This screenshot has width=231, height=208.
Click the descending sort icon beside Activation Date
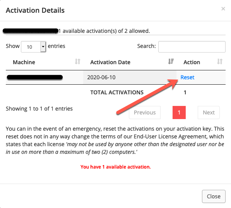point(171,61)
